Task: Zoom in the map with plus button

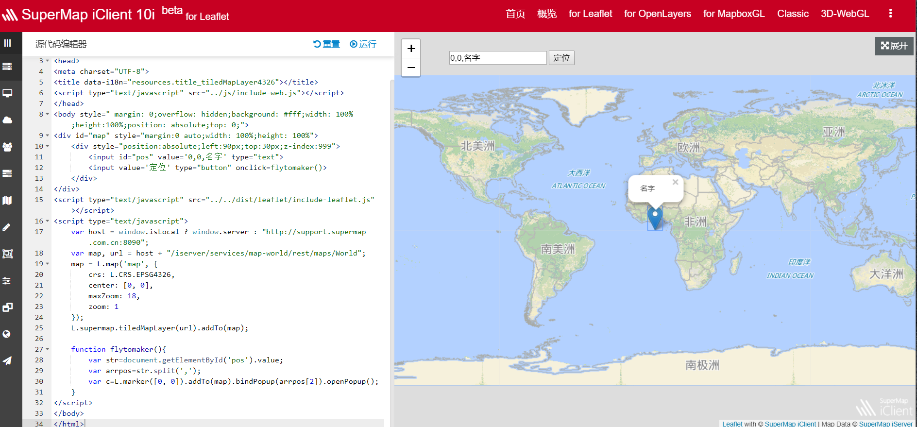Action: pyautogui.click(x=411, y=49)
